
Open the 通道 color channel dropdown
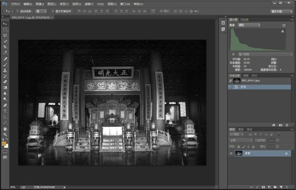[249, 25]
